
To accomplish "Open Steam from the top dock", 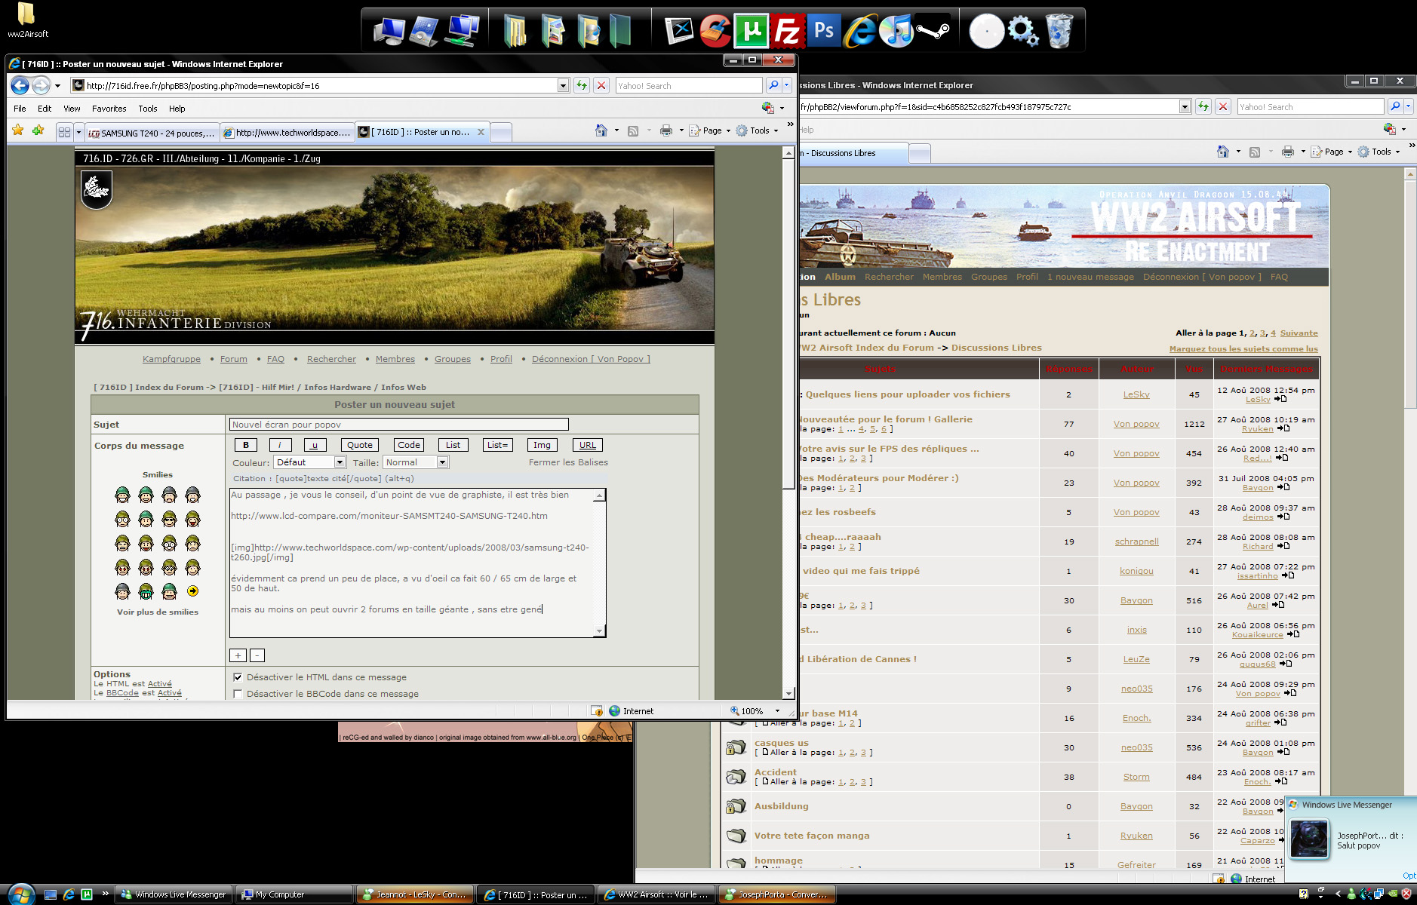I will [933, 31].
